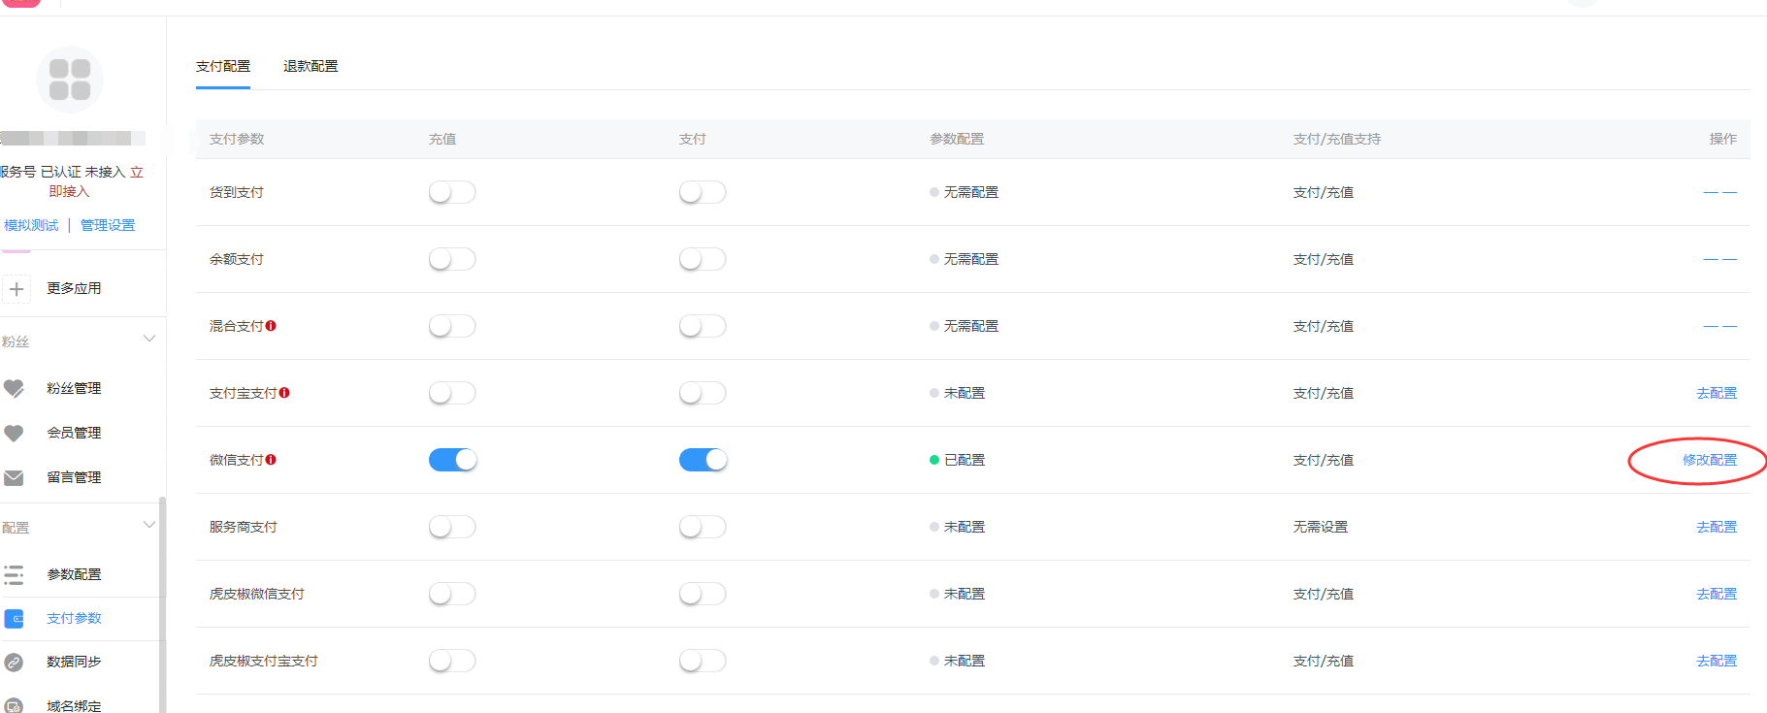The width and height of the screenshot is (1767, 713).
Task: Switch to 支付配置 tab
Action: [223, 66]
